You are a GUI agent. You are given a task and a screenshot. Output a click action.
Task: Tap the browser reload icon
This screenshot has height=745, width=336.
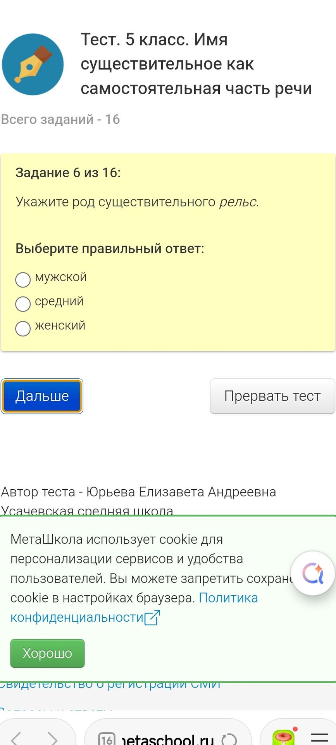[x=229, y=740]
